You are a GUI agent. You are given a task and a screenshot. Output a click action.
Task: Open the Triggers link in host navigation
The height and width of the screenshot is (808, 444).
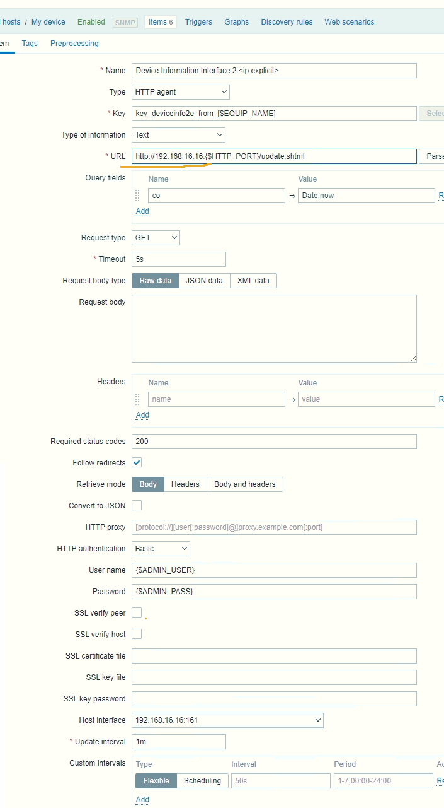pyautogui.click(x=198, y=22)
